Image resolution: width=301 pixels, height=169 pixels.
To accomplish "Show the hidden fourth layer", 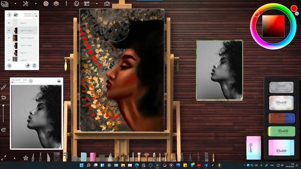I will 9,46.
